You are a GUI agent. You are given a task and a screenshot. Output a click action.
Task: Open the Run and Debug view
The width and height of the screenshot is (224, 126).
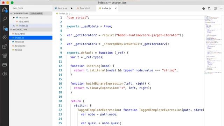click(5, 37)
